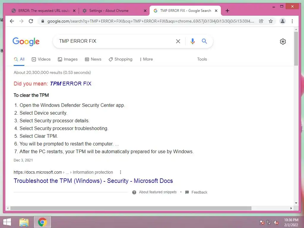Select the TMP ERROR FIX Google Search tab
Viewport: 304px width, 228px height.
186,11
